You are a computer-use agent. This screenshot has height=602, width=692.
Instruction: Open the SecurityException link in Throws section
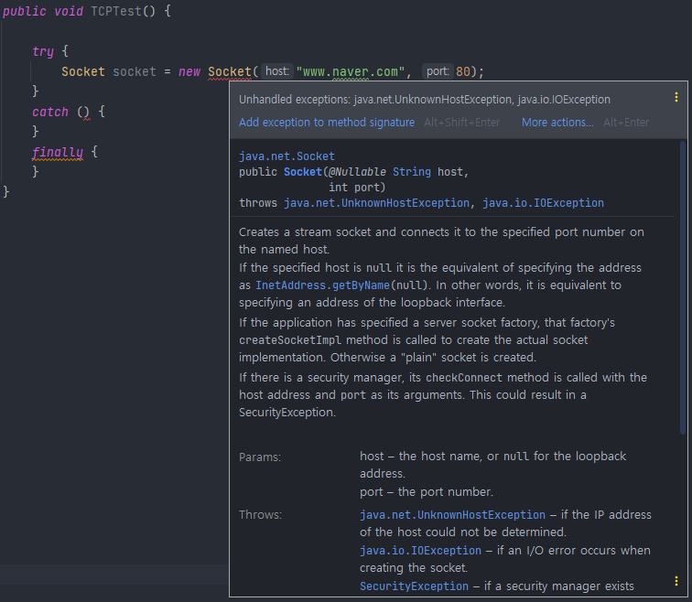pos(414,586)
